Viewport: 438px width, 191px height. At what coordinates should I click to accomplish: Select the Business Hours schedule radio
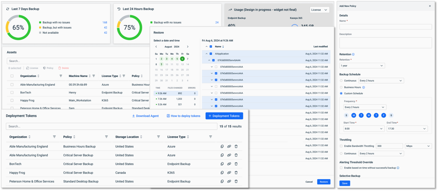pyautogui.click(x=341, y=87)
